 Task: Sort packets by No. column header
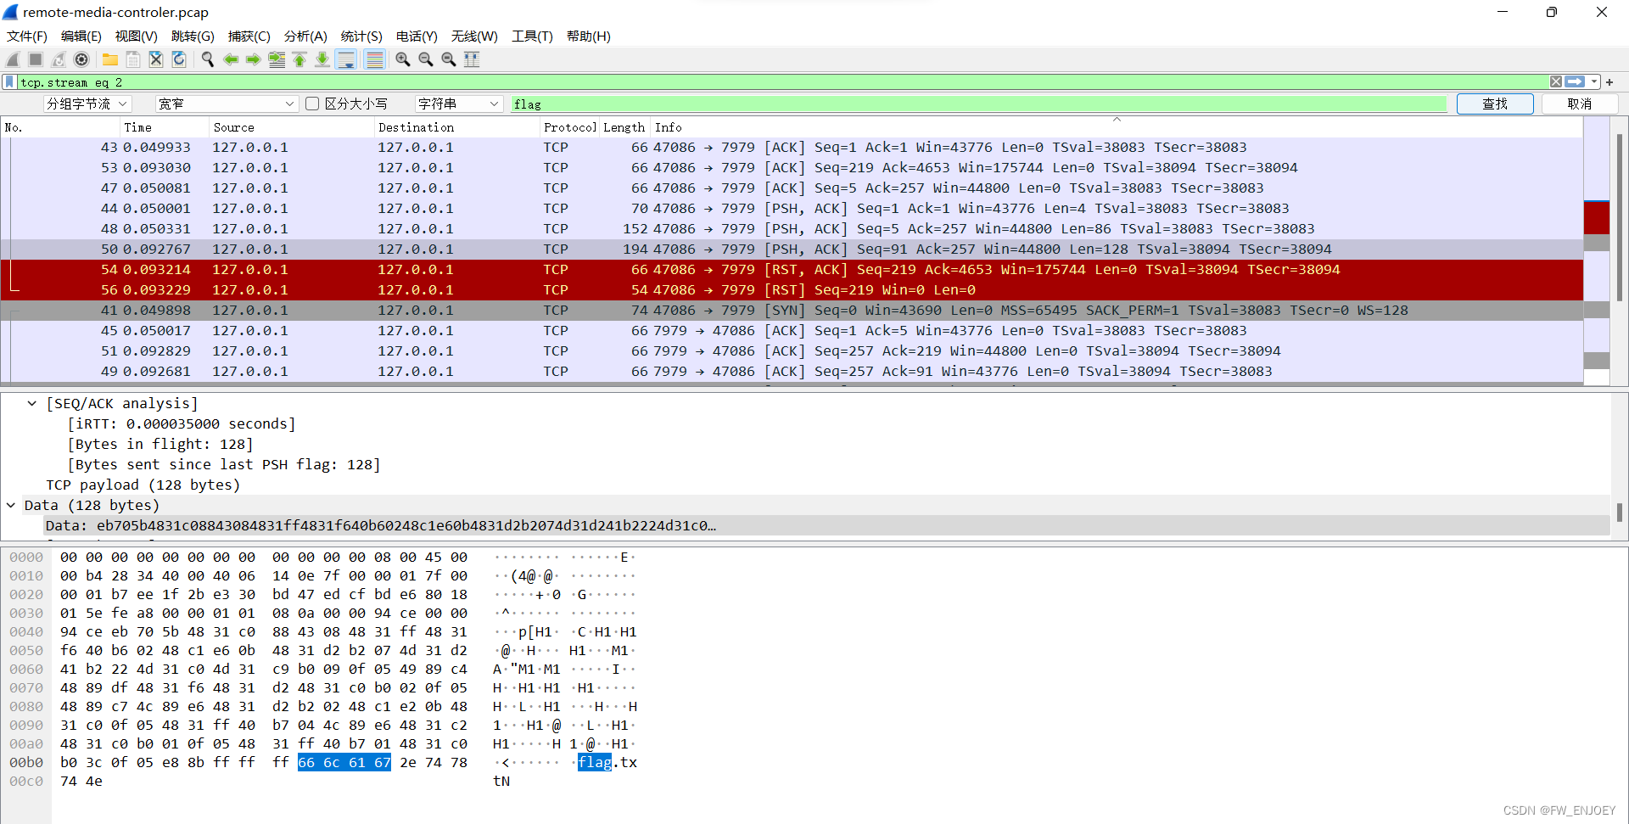59,127
